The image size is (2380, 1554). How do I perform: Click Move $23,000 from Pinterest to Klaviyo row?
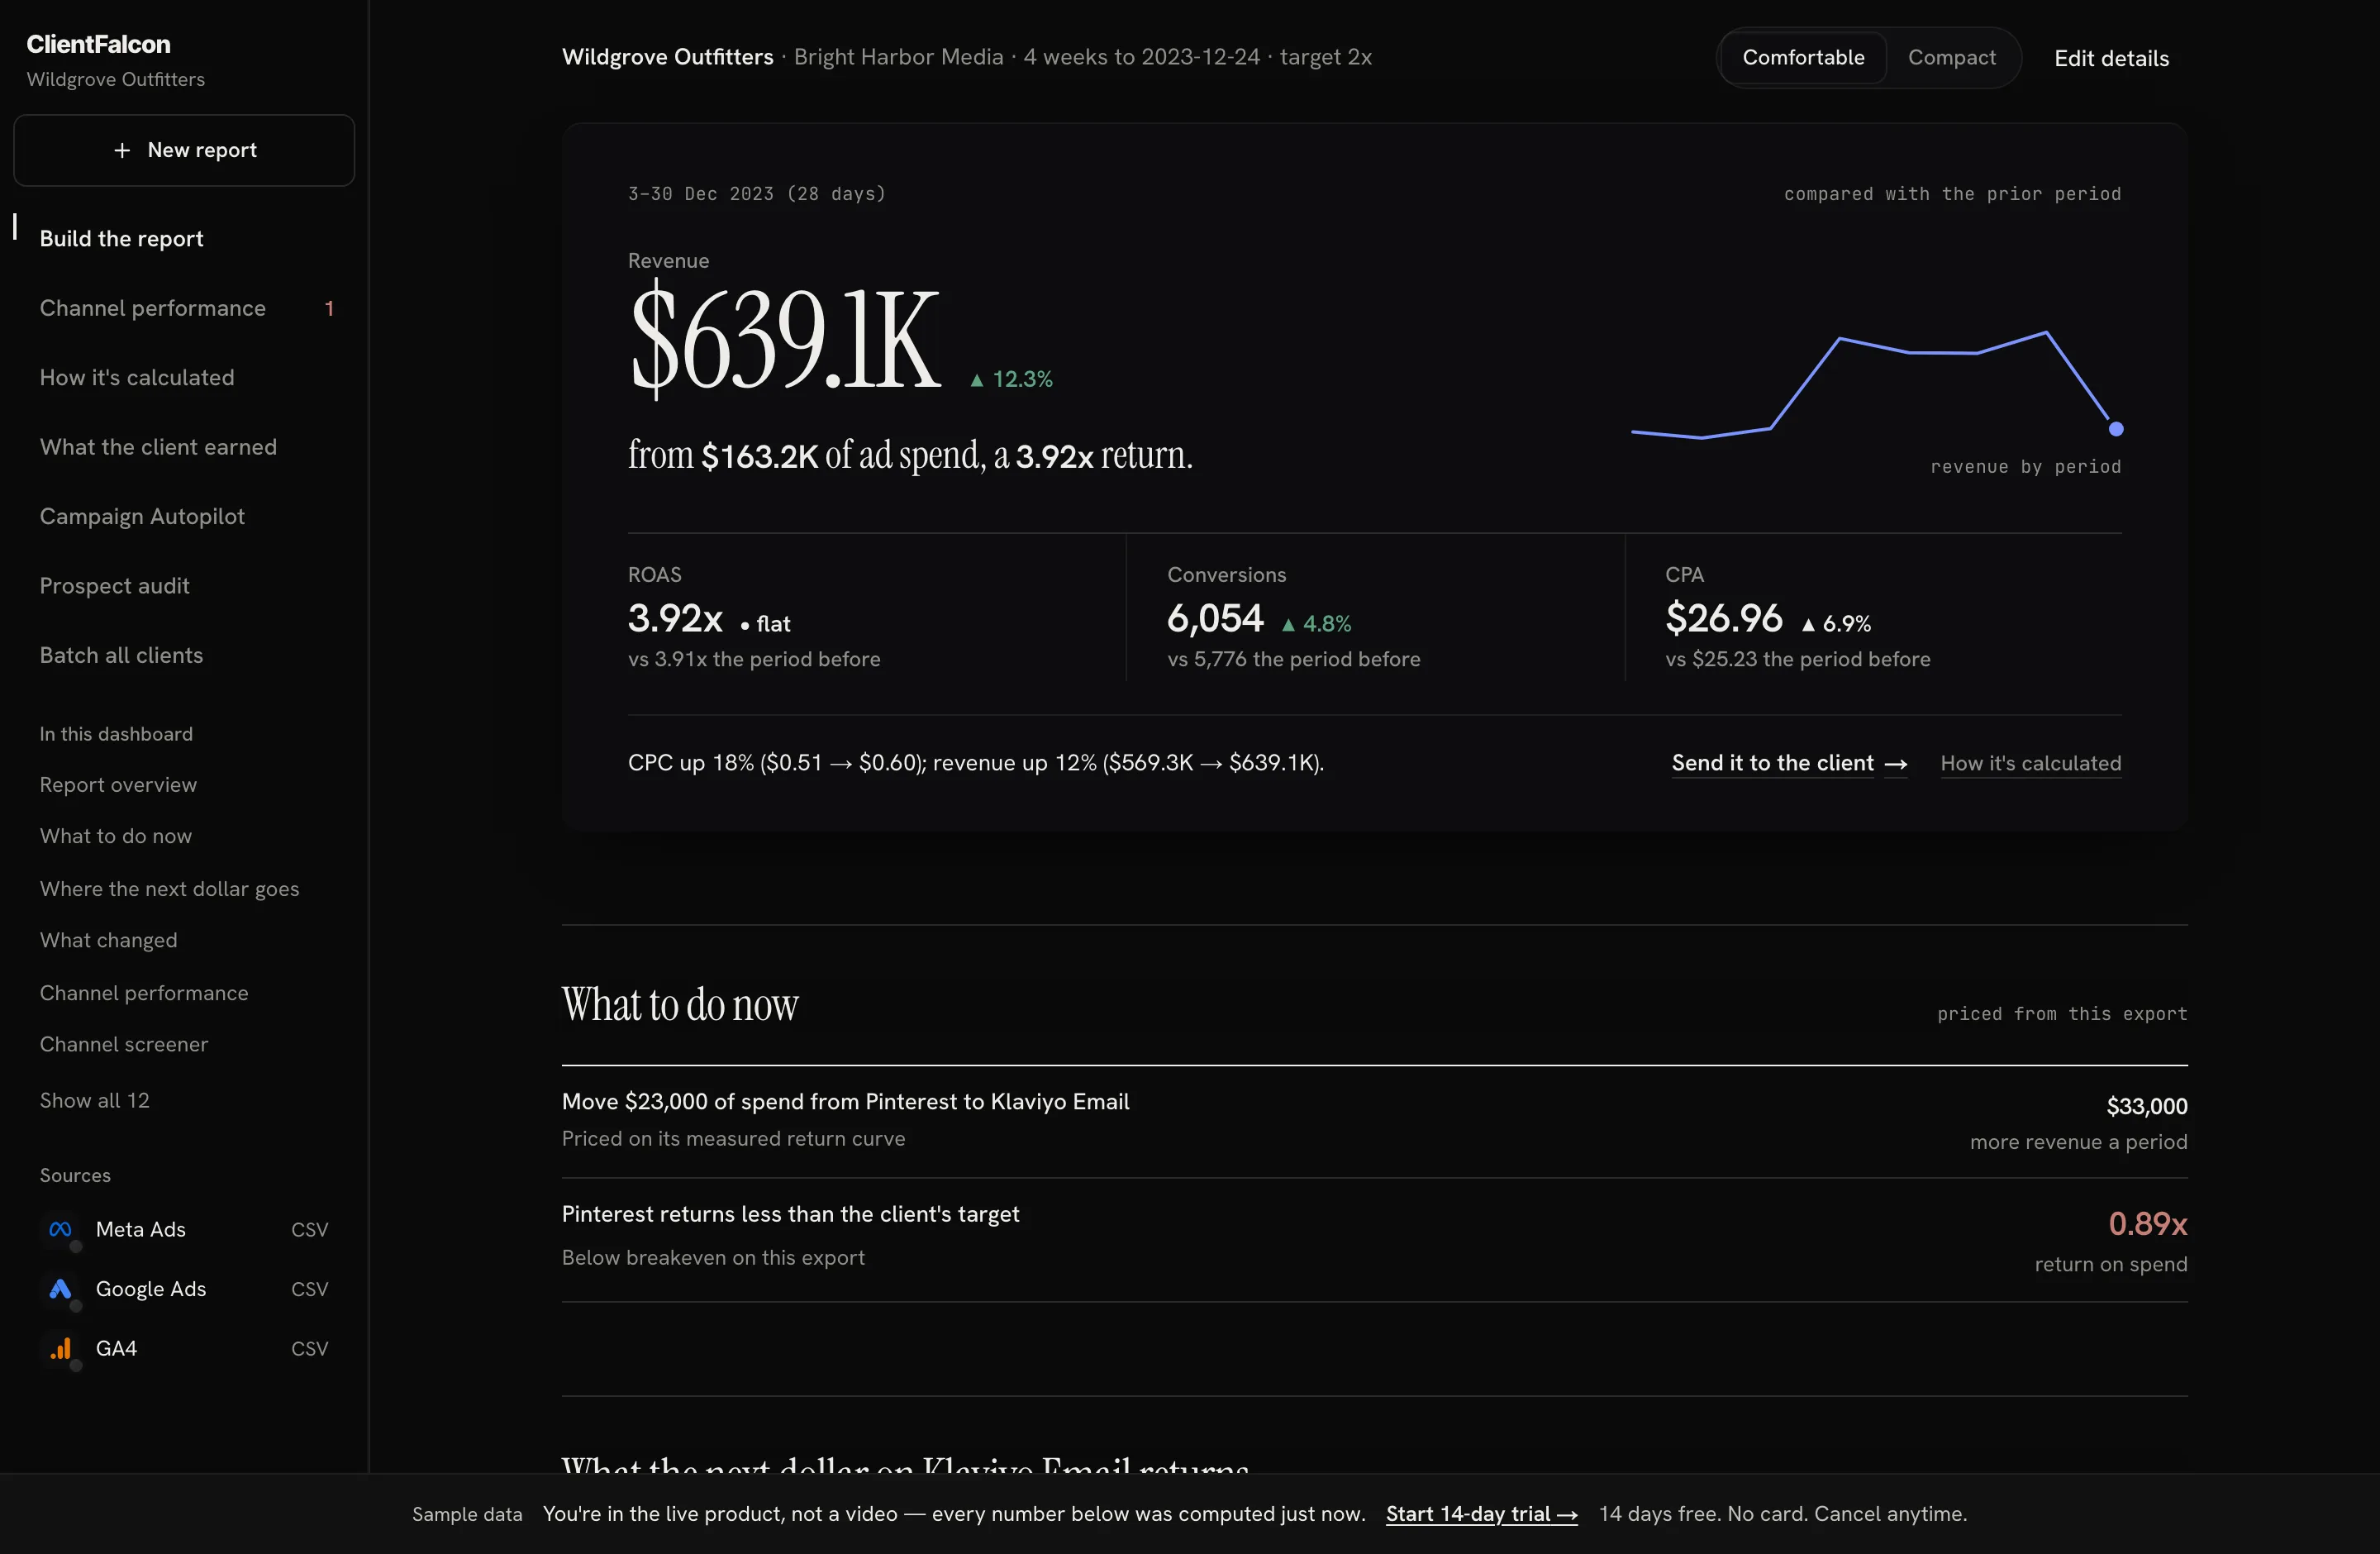pyautogui.click(x=1374, y=1121)
